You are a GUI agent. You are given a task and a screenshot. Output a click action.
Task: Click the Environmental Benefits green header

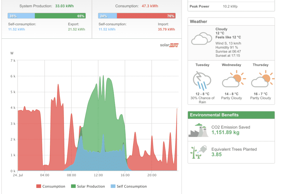pos(231,115)
